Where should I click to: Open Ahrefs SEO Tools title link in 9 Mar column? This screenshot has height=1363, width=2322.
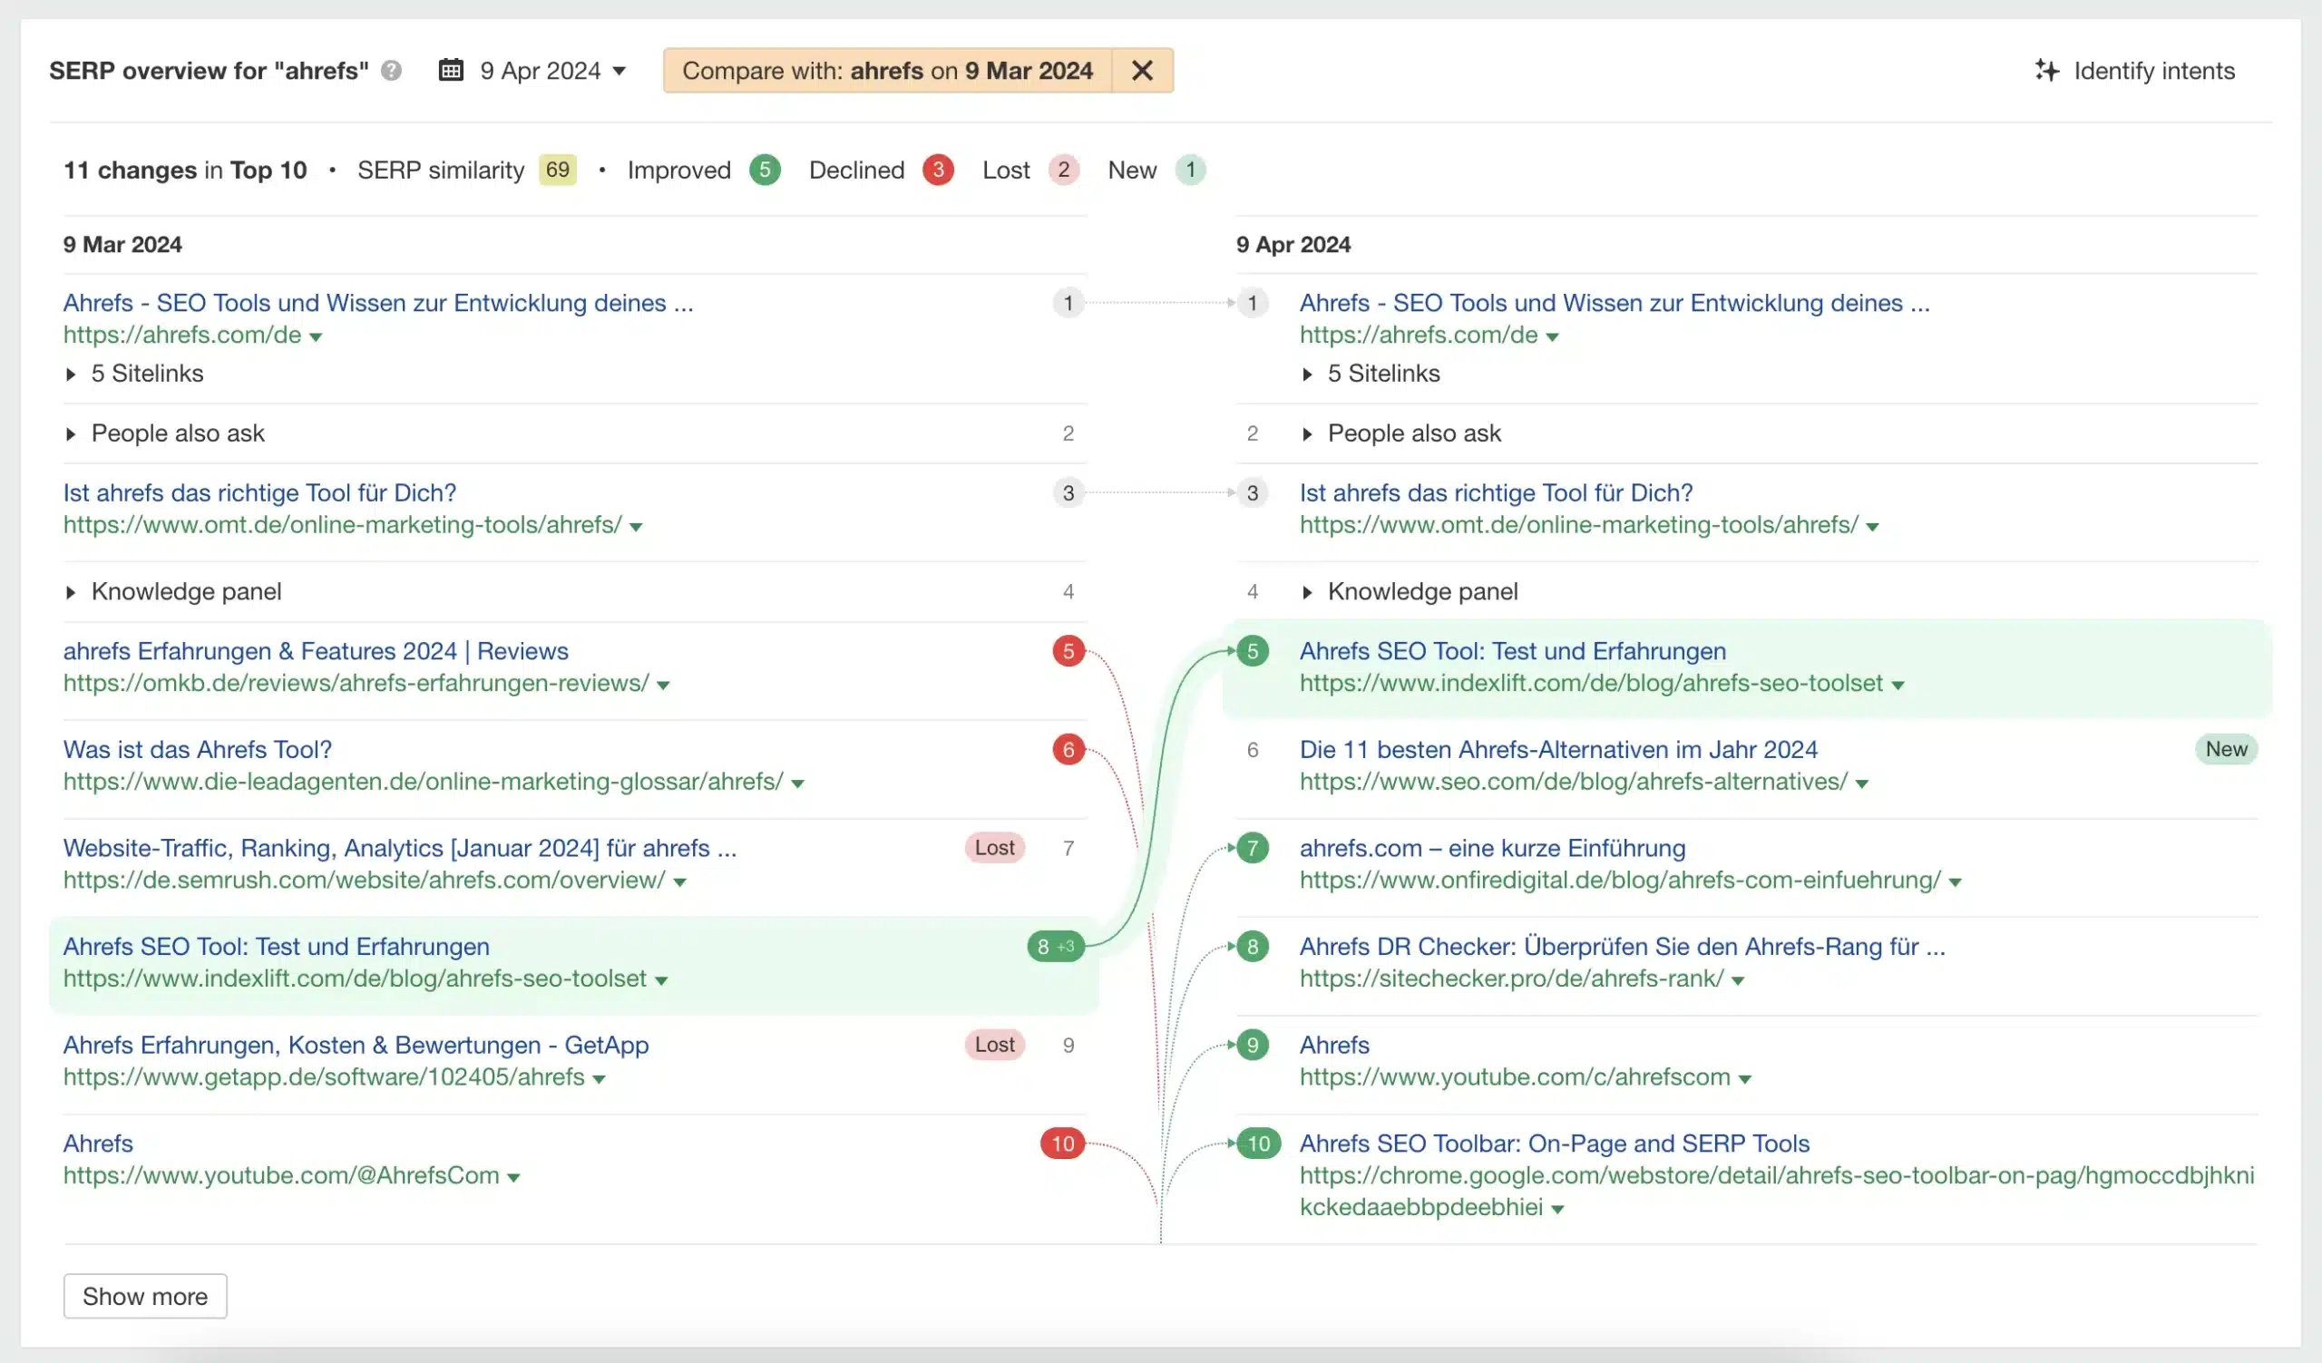379,302
